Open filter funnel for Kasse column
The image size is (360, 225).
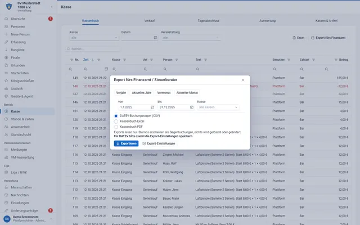tap(124, 60)
